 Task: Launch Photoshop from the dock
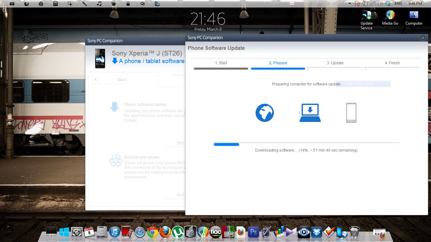253,233
